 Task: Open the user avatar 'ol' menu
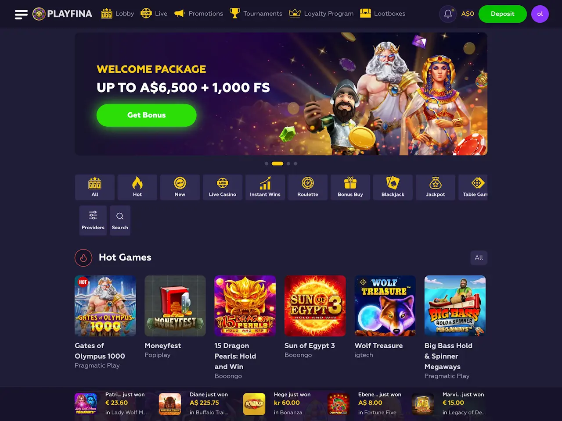click(540, 14)
